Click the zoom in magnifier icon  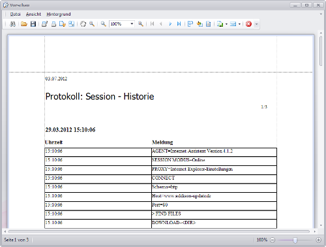[x=141, y=24]
